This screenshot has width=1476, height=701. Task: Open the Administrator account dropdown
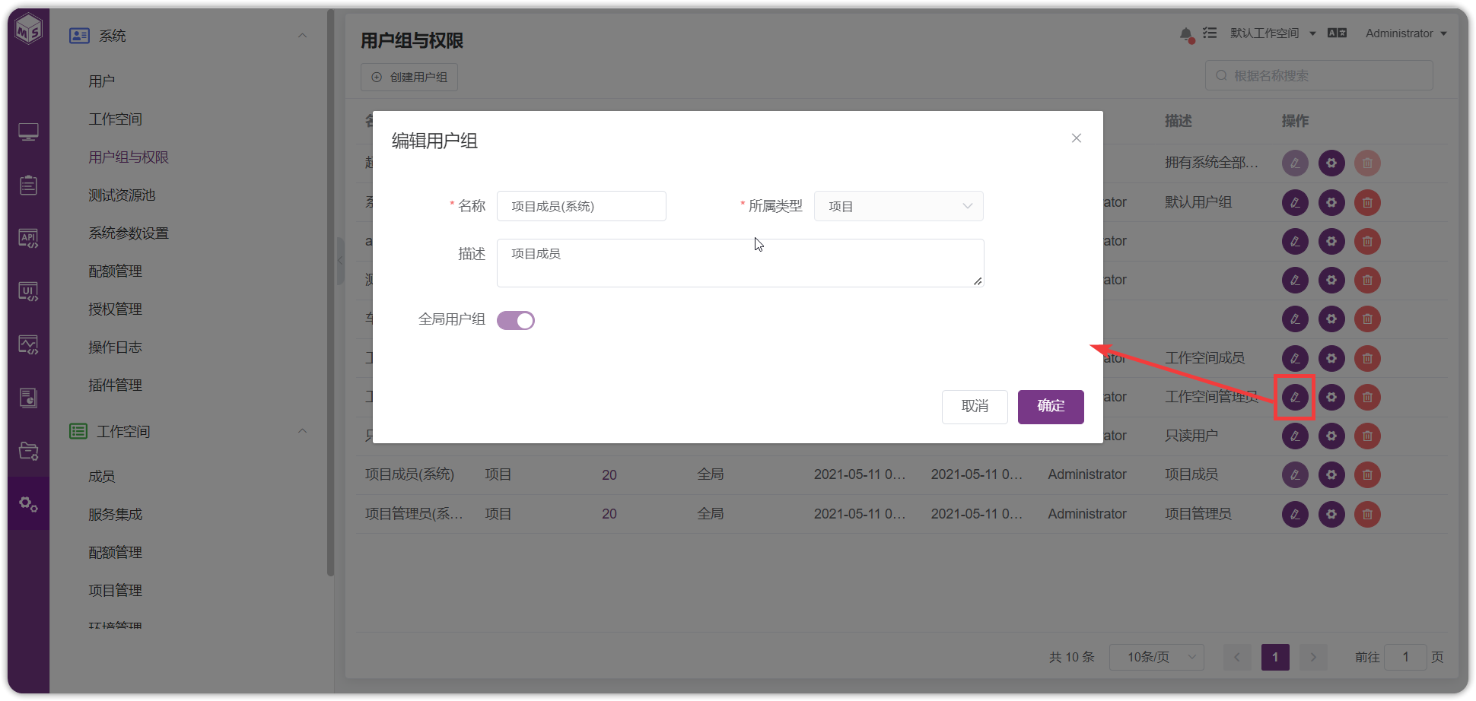coord(1406,33)
